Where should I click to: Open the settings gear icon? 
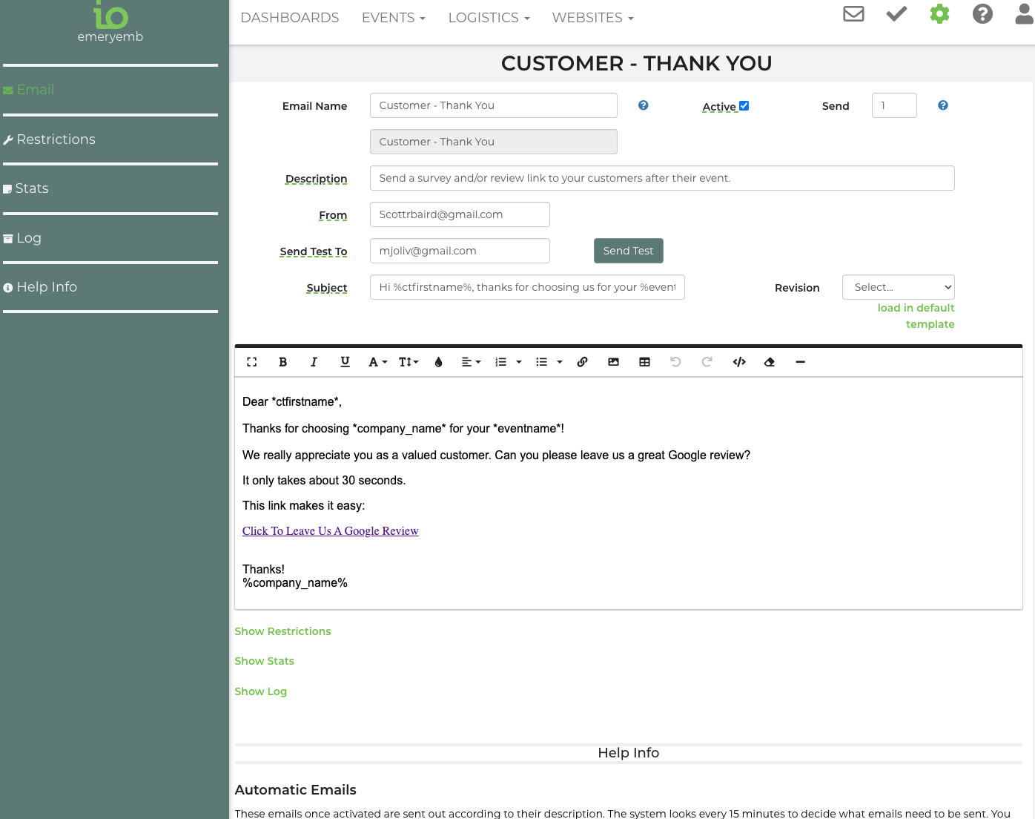[x=939, y=14]
